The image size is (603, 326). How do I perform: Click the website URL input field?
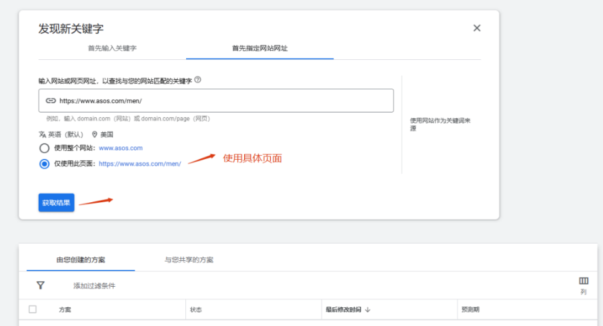[x=220, y=101]
